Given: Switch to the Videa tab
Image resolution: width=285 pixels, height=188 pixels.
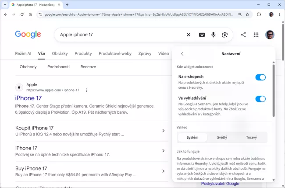Looking at the screenshot, I should tap(164, 53).
